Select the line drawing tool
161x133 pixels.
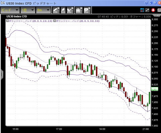pyautogui.click(x=55, y=10)
